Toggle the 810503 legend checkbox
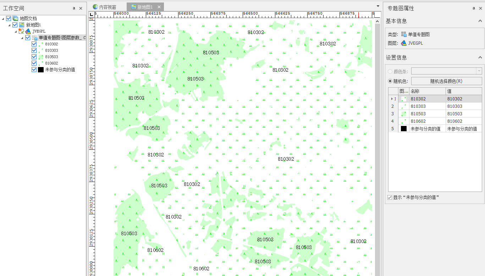The height and width of the screenshot is (276, 485). 34,57
